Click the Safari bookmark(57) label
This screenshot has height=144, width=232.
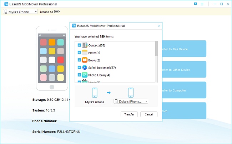point(102,68)
